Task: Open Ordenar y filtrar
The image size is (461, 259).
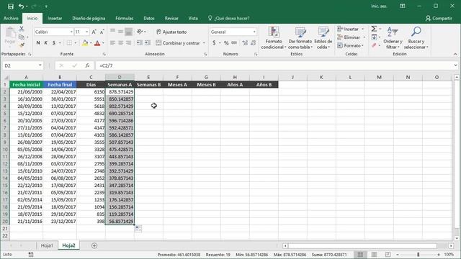Action: point(393,38)
